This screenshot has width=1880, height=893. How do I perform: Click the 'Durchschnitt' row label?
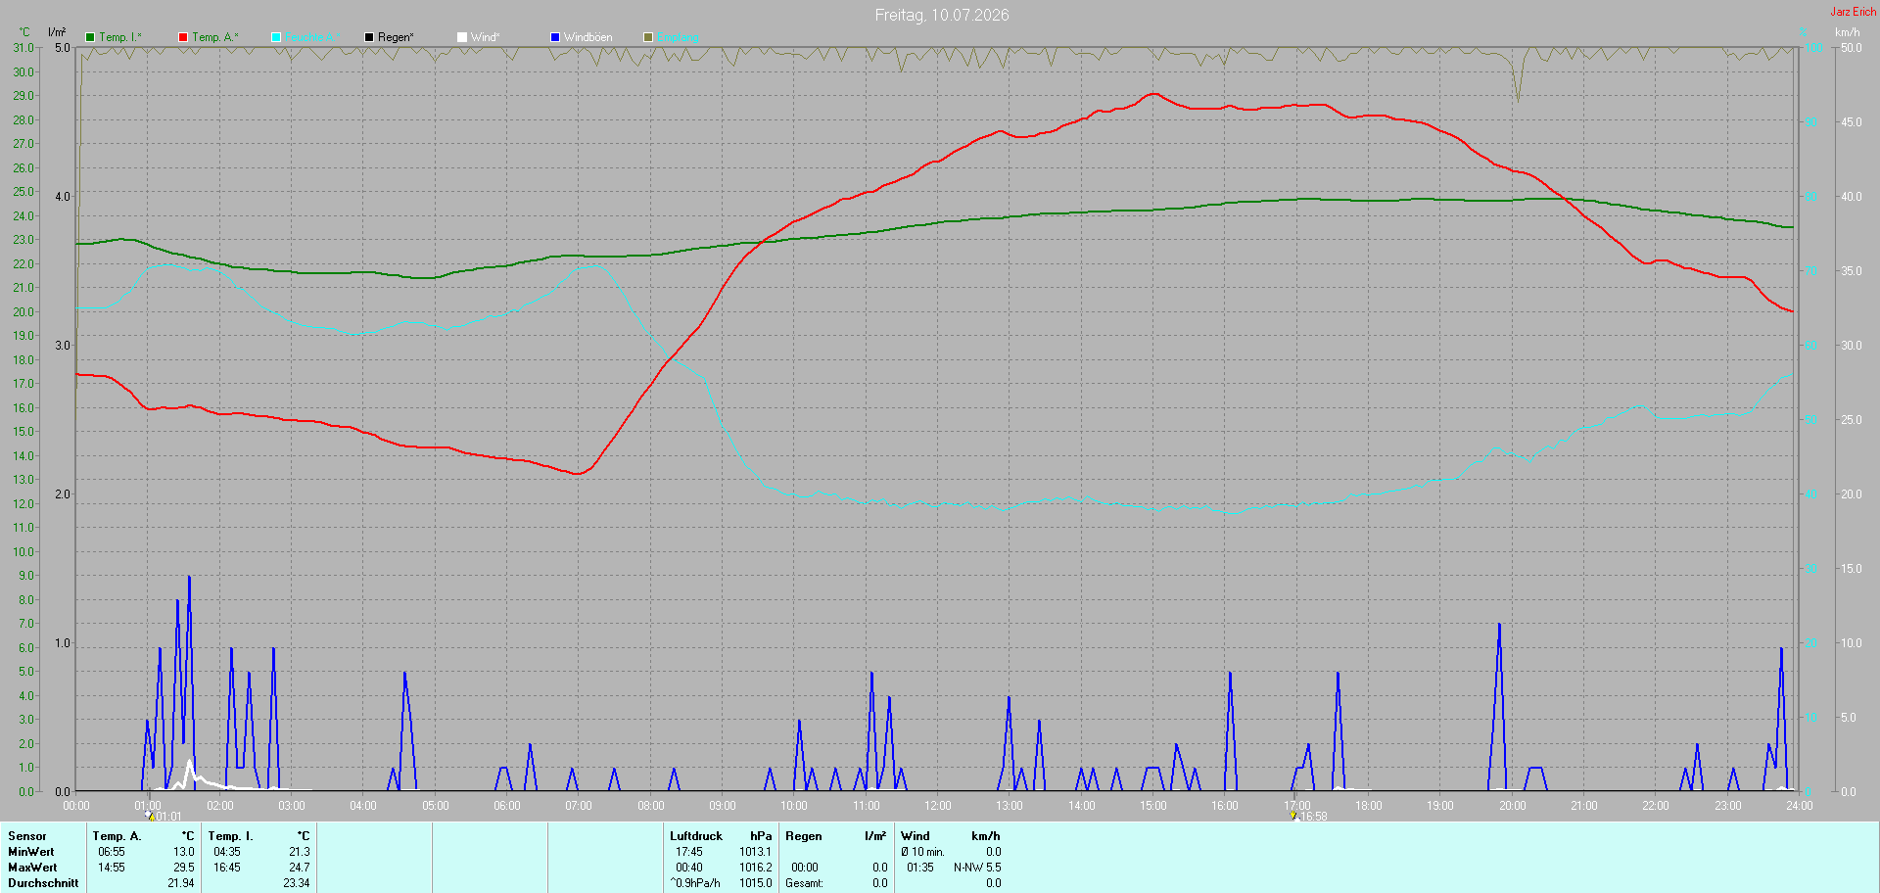pyautogui.click(x=43, y=883)
